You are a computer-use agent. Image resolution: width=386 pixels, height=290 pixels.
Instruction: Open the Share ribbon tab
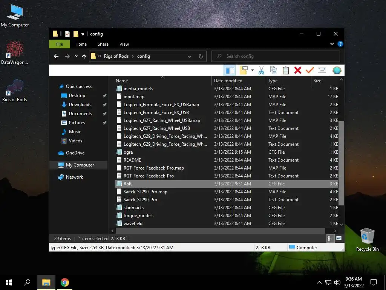103,44
